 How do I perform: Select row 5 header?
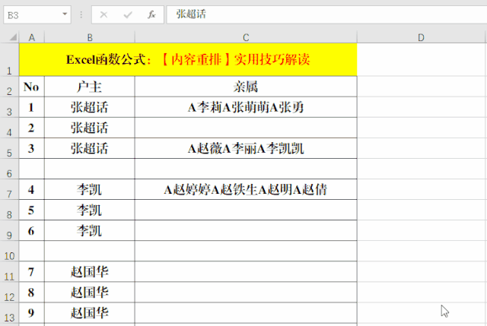(x=9, y=148)
